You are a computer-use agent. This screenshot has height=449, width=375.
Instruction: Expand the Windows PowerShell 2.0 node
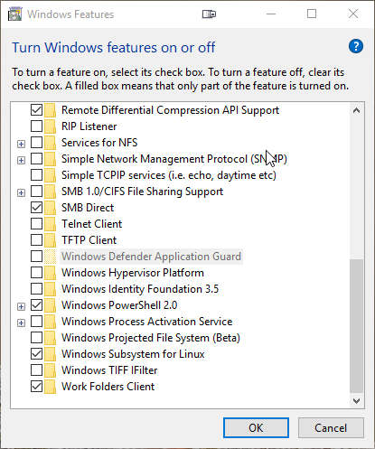[21, 307]
